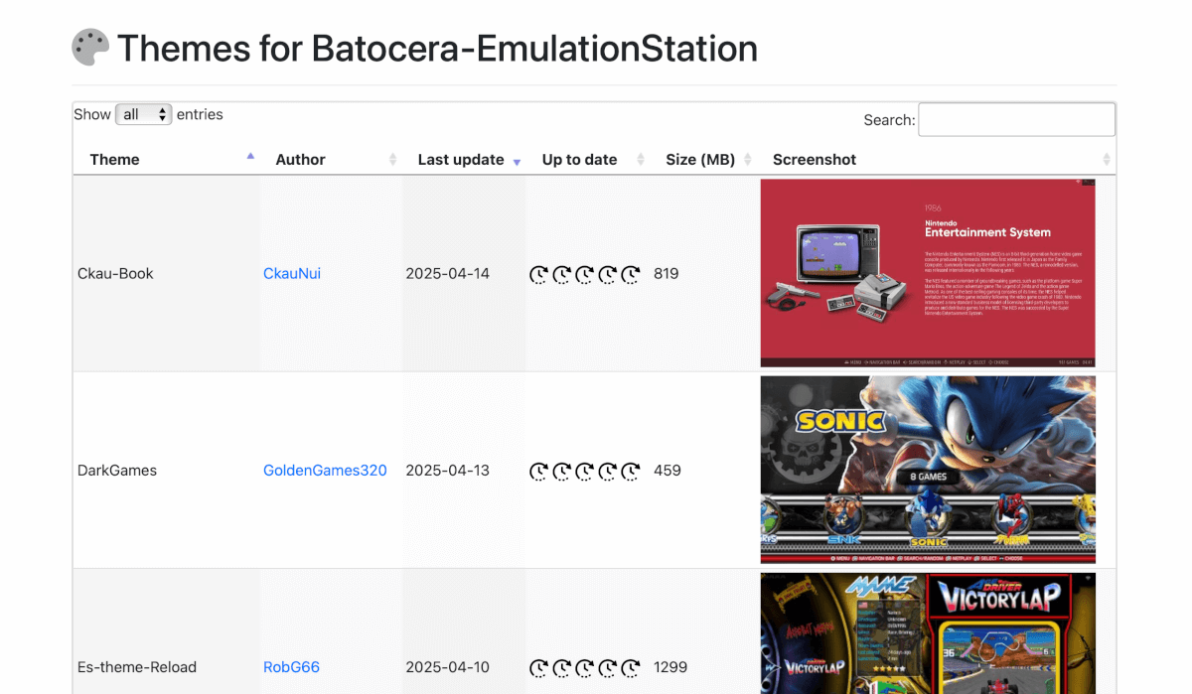Open GoldenGames320 author link
This screenshot has height=694, width=1192.
pos(325,470)
